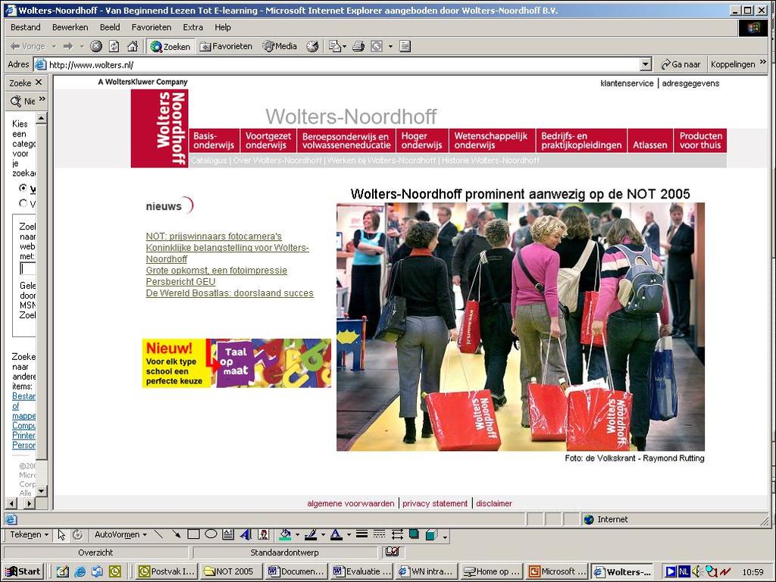The height and width of the screenshot is (582, 776).
Task: Open the History clock icon
Action: pyautogui.click(x=312, y=46)
